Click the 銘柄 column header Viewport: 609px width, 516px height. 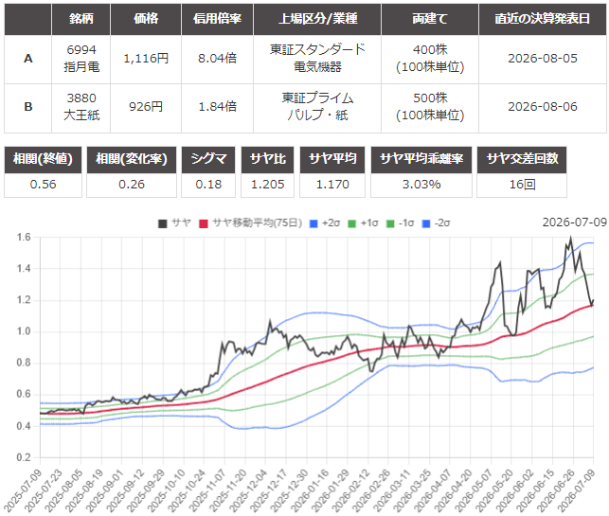click(x=81, y=19)
